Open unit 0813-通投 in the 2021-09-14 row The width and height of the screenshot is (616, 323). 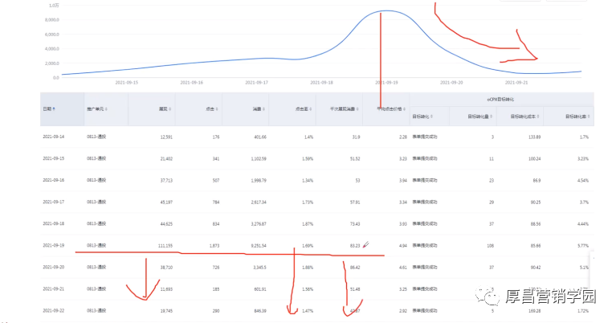tap(96, 137)
